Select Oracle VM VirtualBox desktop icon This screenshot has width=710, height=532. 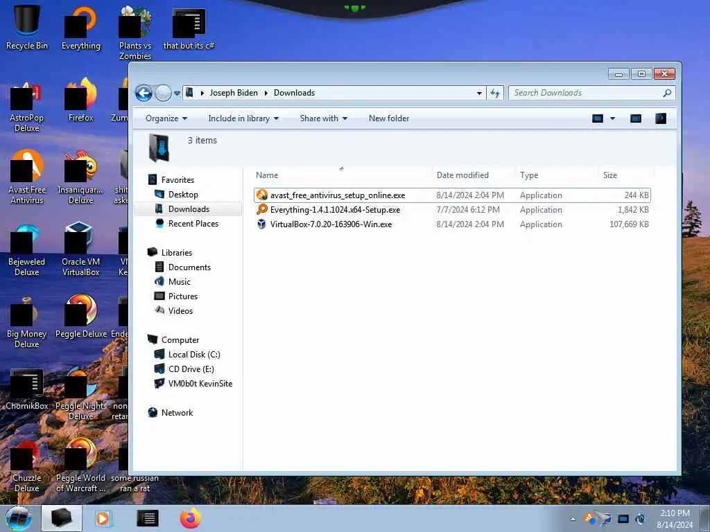coord(80,249)
